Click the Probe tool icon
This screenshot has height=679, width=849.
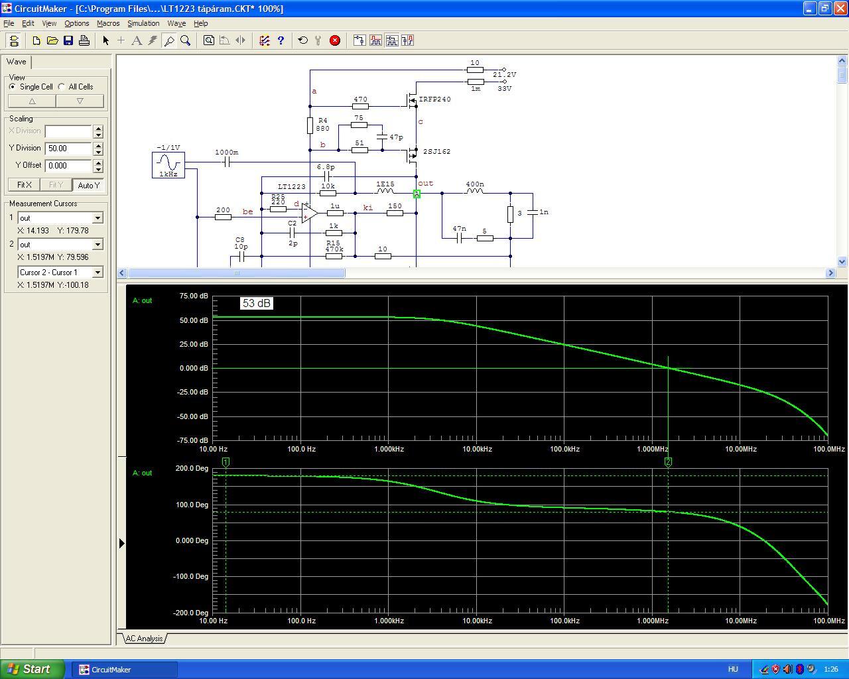(x=169, y=40)
